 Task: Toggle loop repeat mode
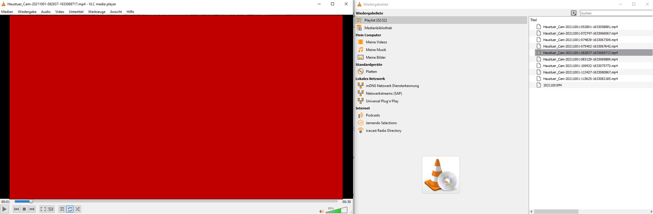70,209
